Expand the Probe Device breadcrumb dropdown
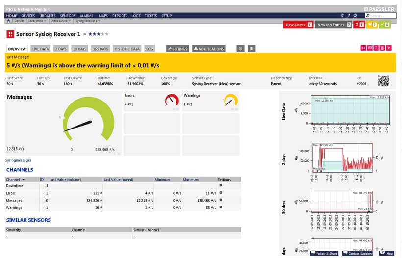The width and height of the screenshot is (402, 258). 70,21
